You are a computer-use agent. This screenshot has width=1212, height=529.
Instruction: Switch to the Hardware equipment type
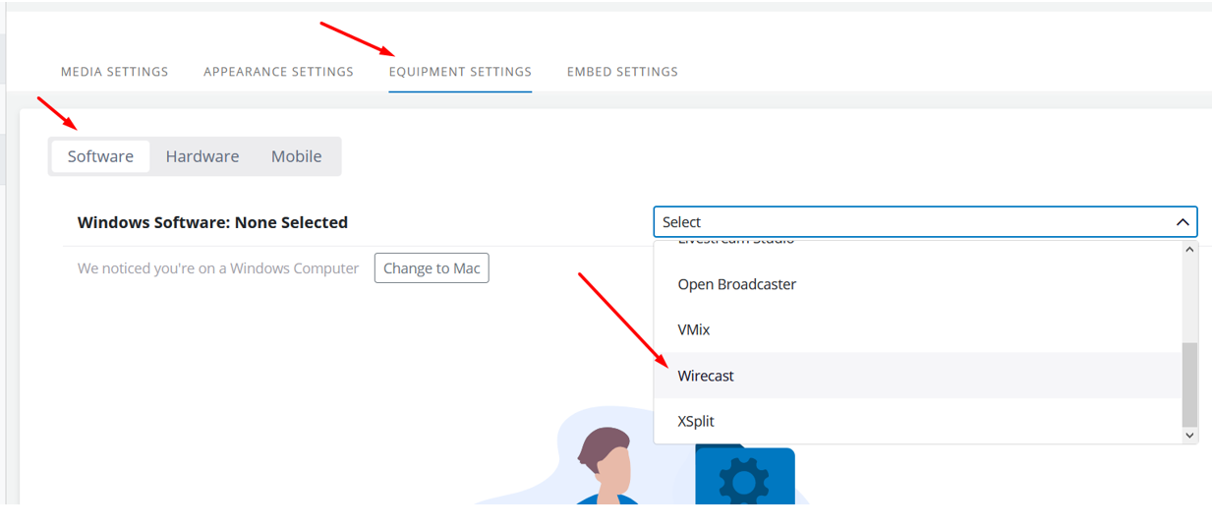(x=202, y=156)
